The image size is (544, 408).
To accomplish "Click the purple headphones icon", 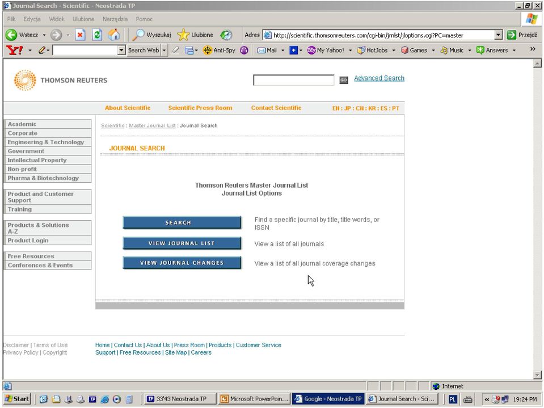I will (244, 51).
